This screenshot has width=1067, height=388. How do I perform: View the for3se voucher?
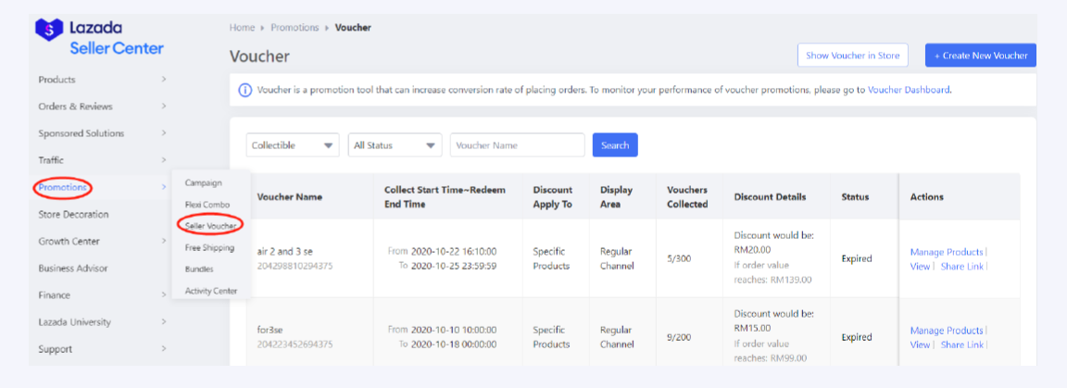920,344
